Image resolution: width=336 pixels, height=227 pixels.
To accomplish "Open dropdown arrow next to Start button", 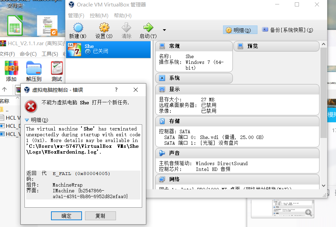I will (164, 30).
